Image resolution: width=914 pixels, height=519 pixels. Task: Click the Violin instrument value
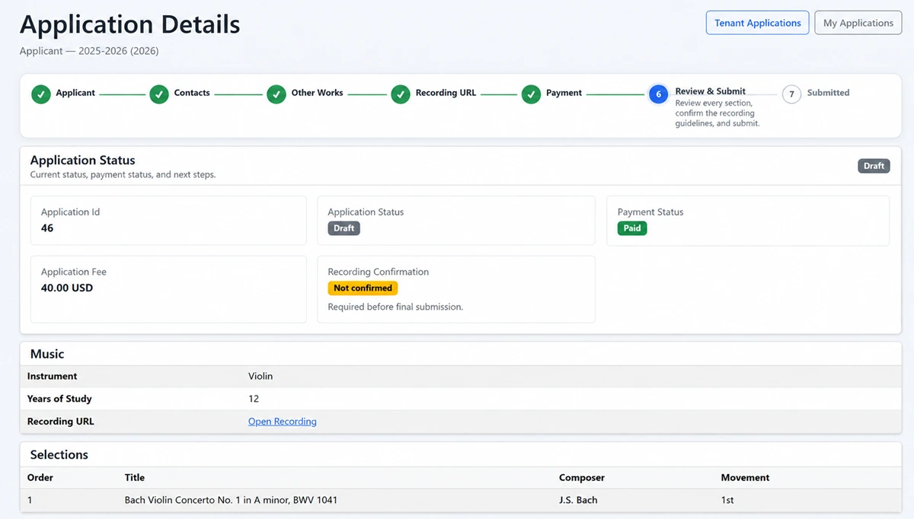(x=260, y=376)
